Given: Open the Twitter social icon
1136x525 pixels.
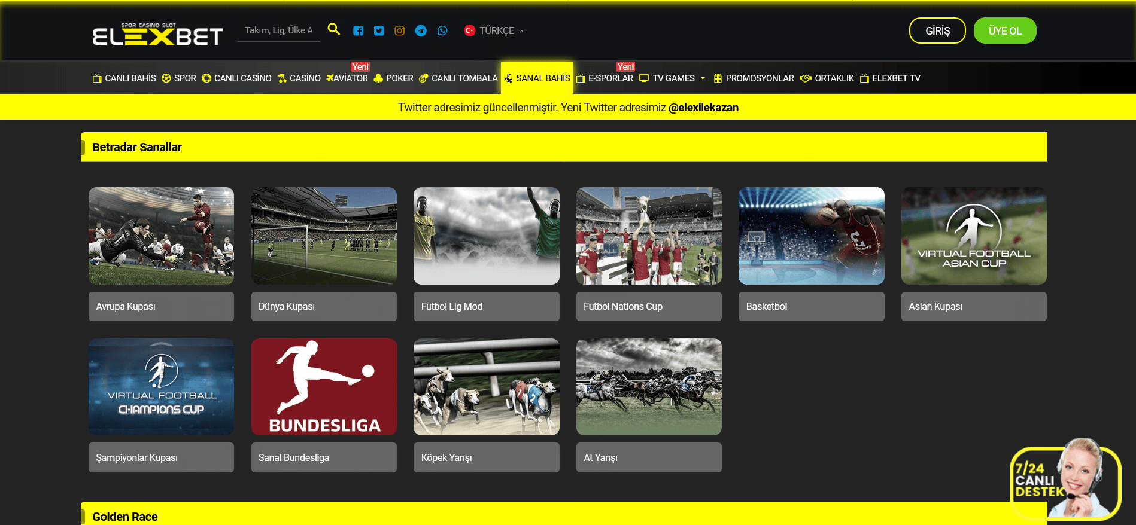Looking at the screenshot, I should pyautogui.click(x=379, y=30).
